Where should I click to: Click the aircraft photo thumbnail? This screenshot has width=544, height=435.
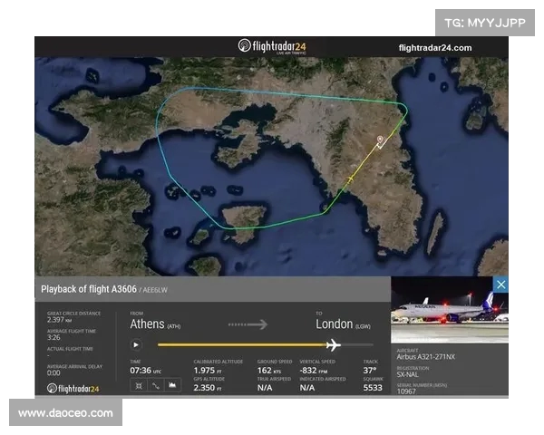pos(450,310)
